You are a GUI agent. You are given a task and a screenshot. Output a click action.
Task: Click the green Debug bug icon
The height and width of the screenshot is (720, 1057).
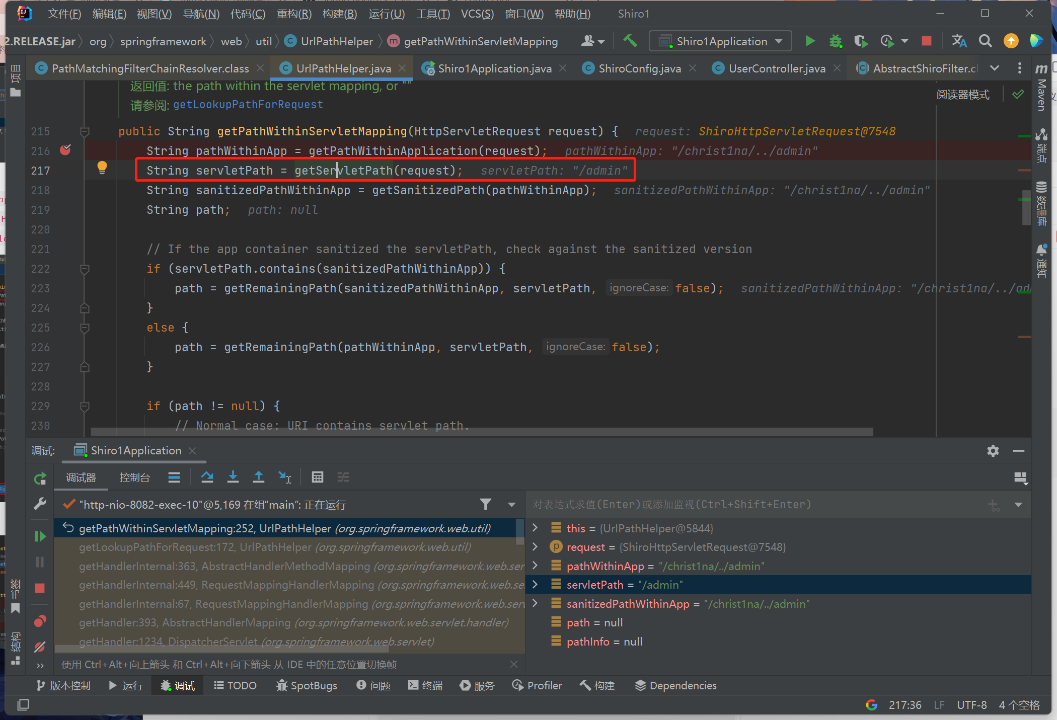[836, 41]
